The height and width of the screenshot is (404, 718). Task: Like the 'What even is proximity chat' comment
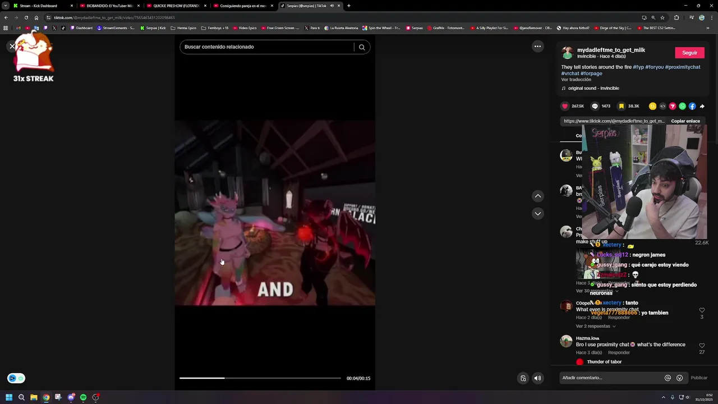[702, 310]
